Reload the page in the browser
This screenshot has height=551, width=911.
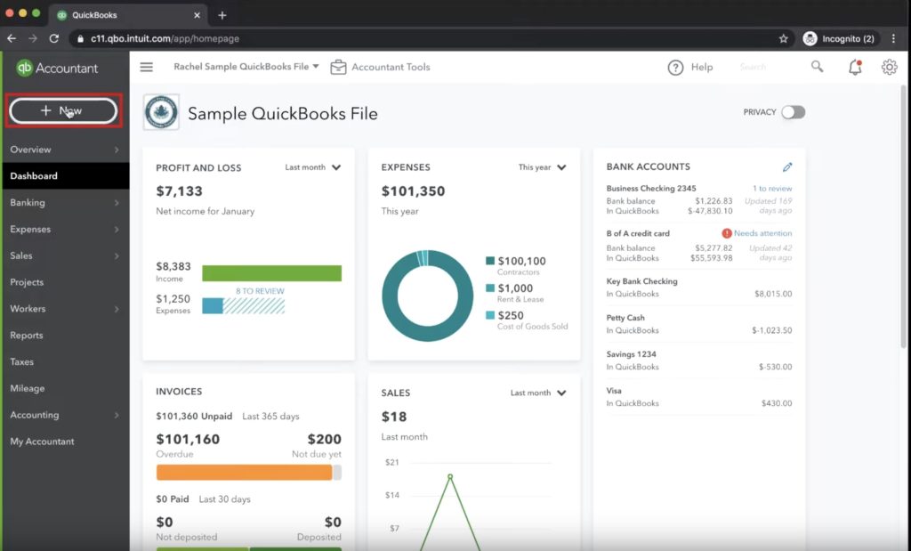(x=54, y=38)
